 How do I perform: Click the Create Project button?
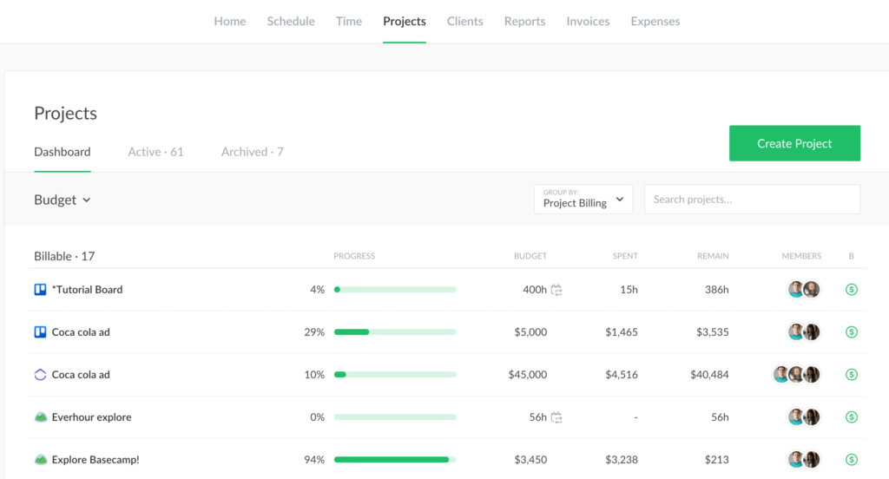794,143
